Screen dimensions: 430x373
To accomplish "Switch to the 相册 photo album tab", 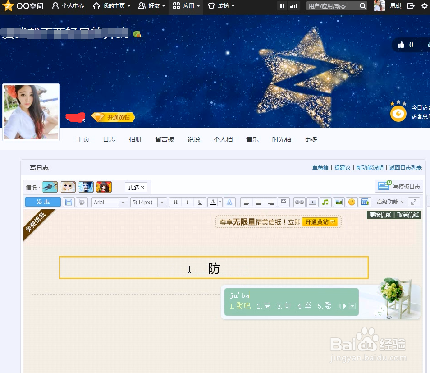I will coord(135,139).
